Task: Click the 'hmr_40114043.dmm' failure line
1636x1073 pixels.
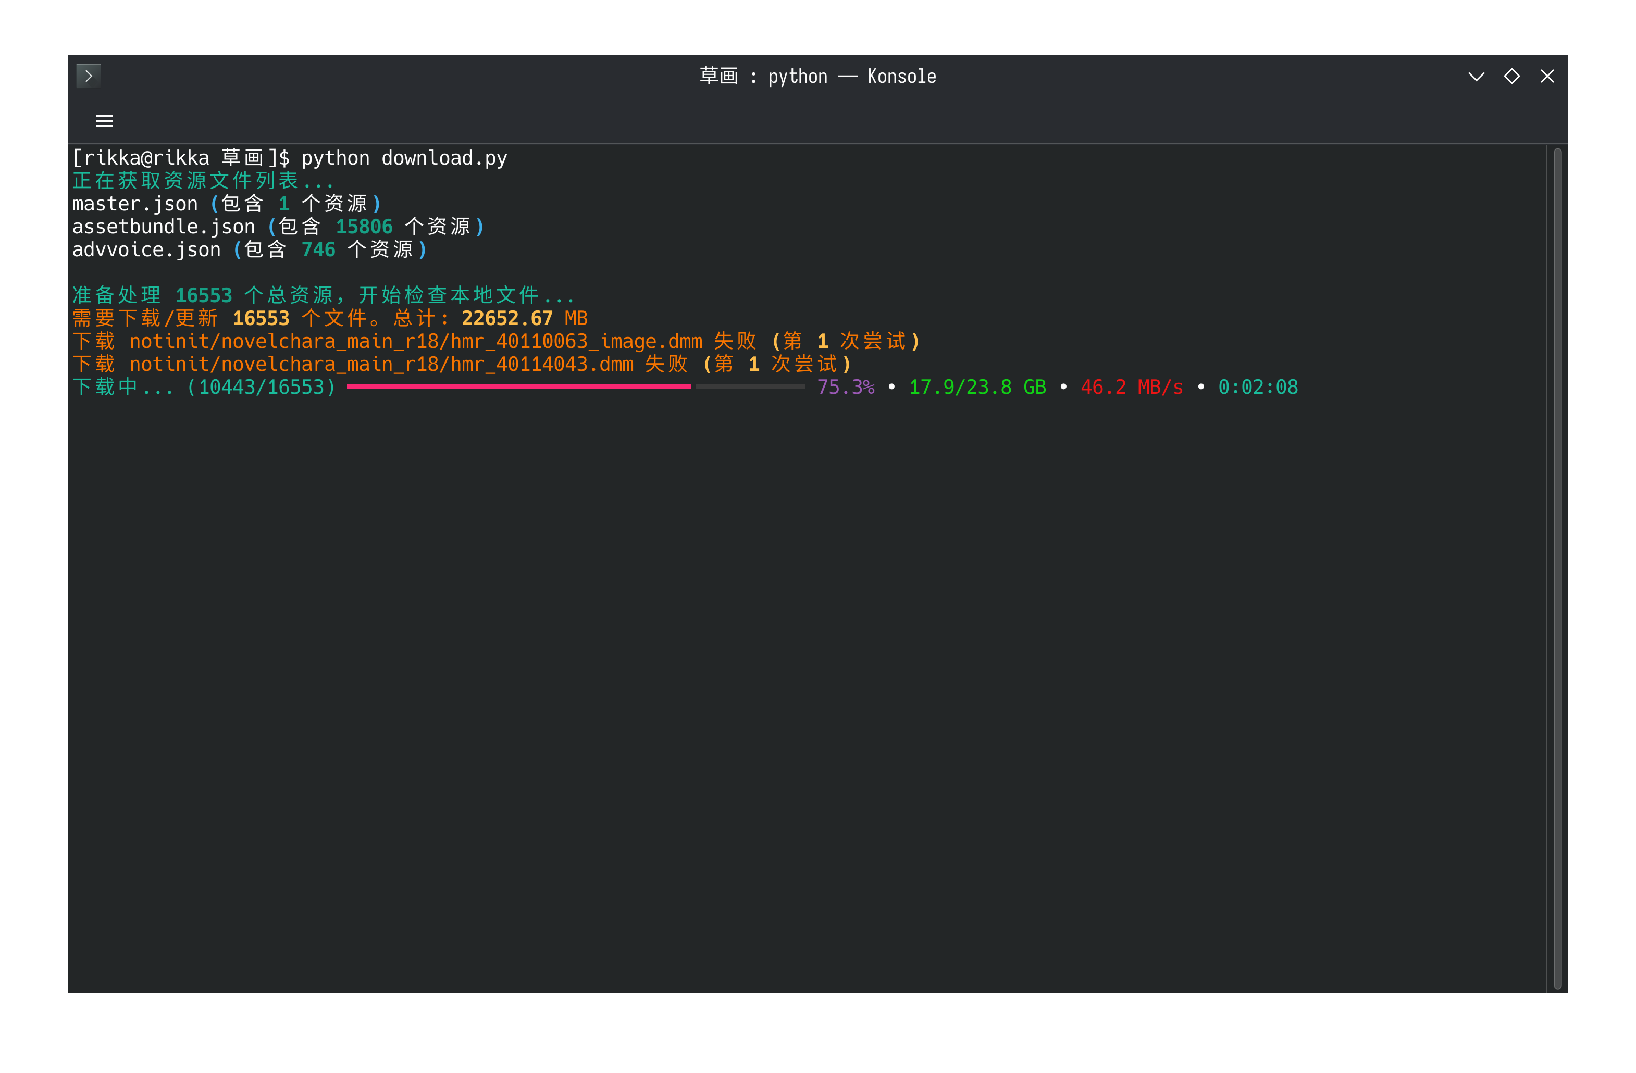Action: pyautogui.click(x=462, y=364)
